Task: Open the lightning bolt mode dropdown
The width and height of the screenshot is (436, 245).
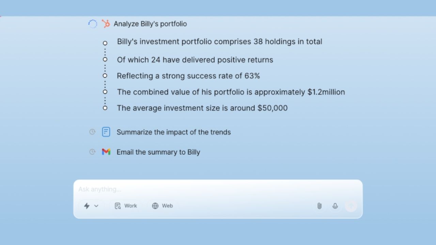Action: (91, 206)
